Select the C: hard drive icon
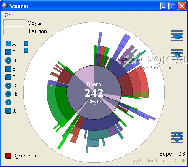 pos(8,52)
